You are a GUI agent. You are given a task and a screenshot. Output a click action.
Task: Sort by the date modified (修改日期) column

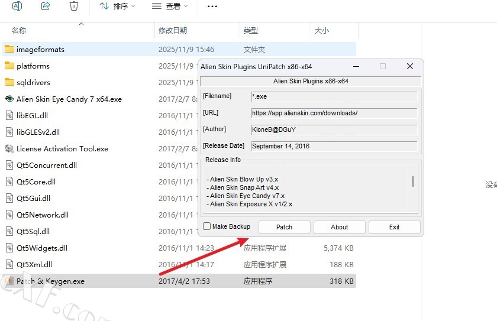(x=173, y=31)
